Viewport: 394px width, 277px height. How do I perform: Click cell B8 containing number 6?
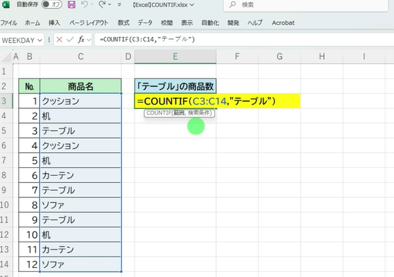tap(29, 175)
